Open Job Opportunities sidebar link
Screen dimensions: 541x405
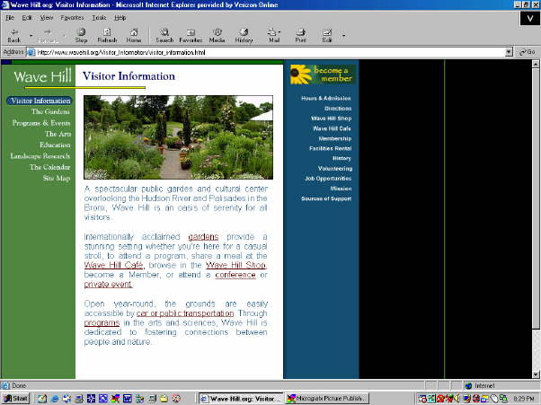click(328, 178)
